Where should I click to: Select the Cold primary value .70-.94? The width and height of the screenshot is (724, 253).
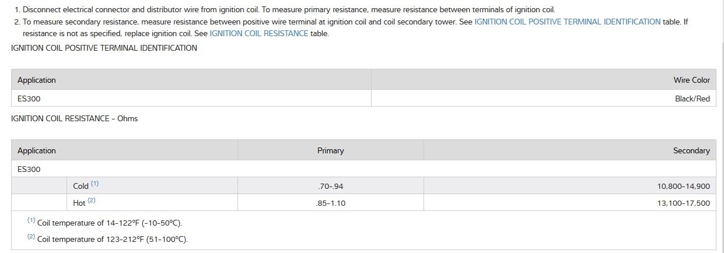(x=330, y=186)
